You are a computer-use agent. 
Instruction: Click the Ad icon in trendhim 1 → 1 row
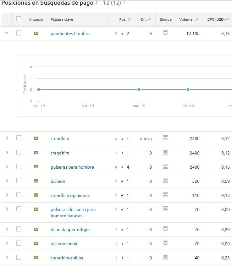36,153
